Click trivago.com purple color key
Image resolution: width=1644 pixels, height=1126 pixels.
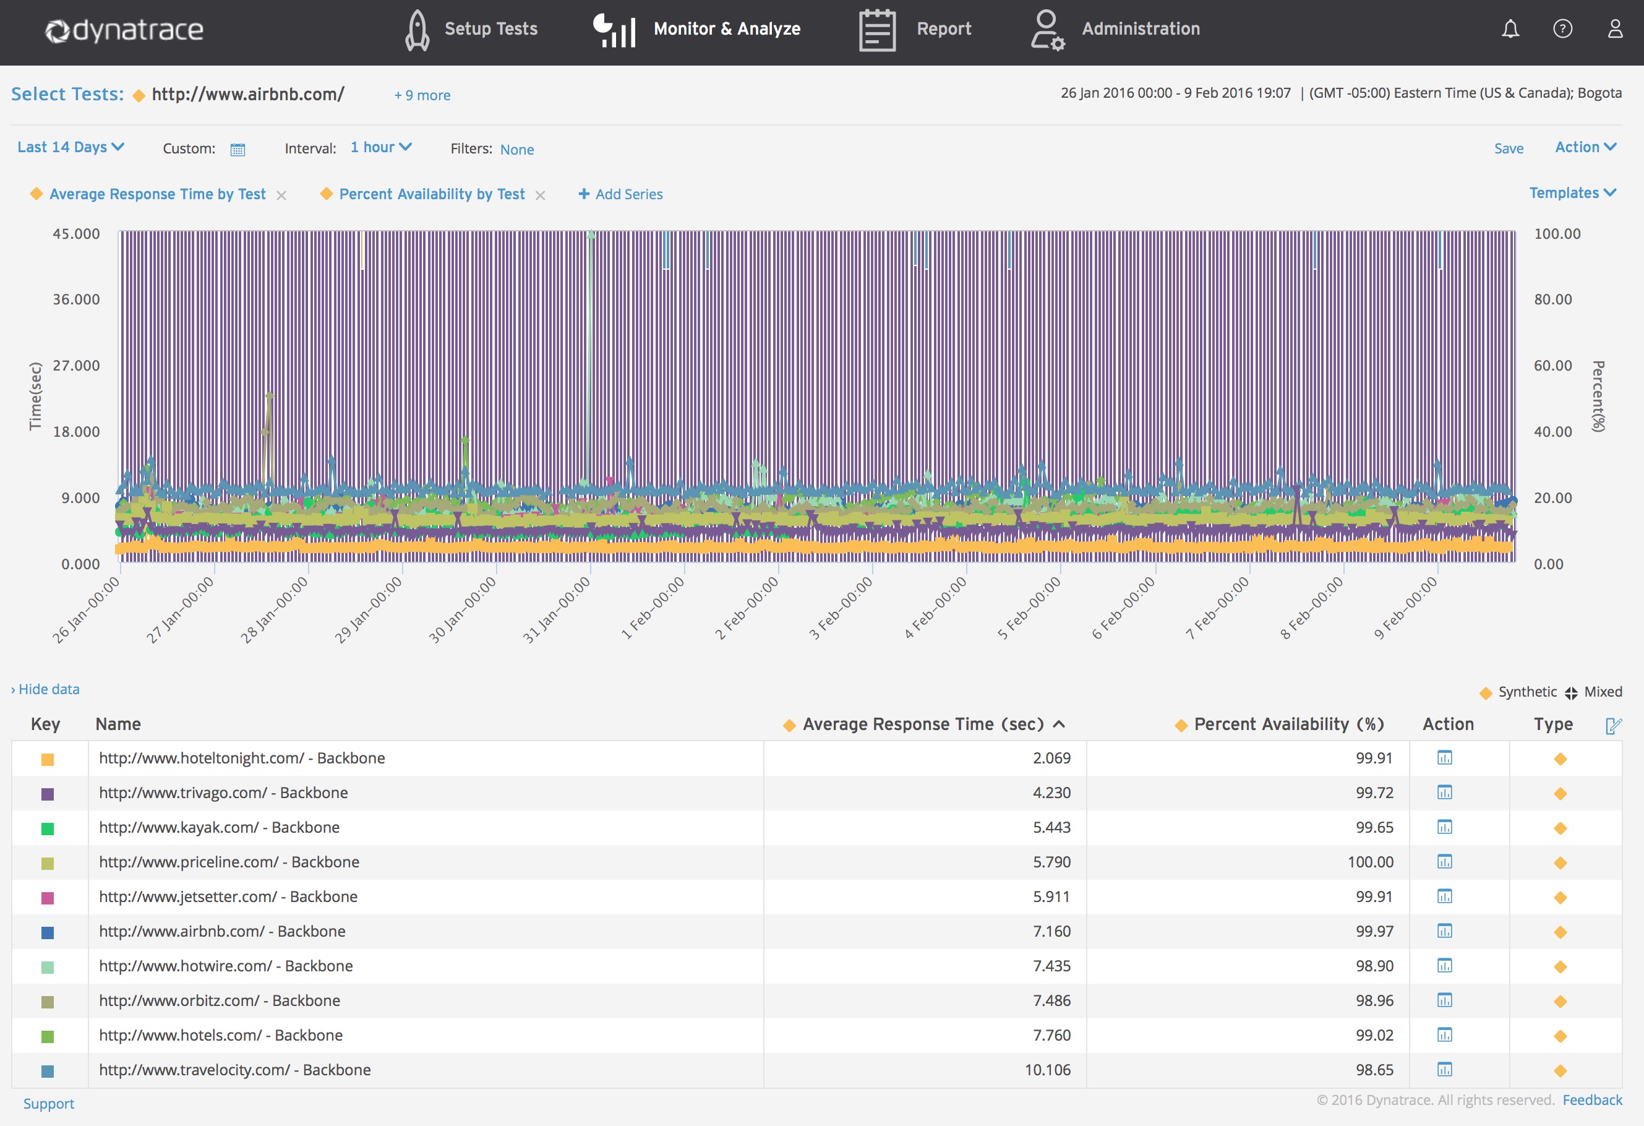[48, 794]
